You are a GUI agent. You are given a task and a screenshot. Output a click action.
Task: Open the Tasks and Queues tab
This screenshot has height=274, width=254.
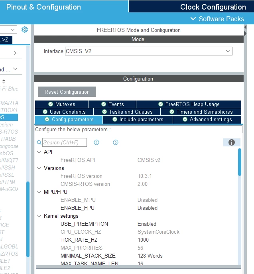pyautogui.click(x=127, y=112)
